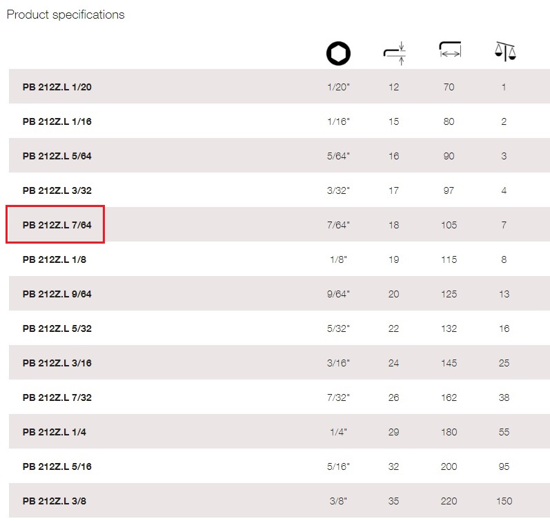Open the PB 212Z.L 3/16 item
The width and height of the screenshot is (550, 521).
coord(57,363)
